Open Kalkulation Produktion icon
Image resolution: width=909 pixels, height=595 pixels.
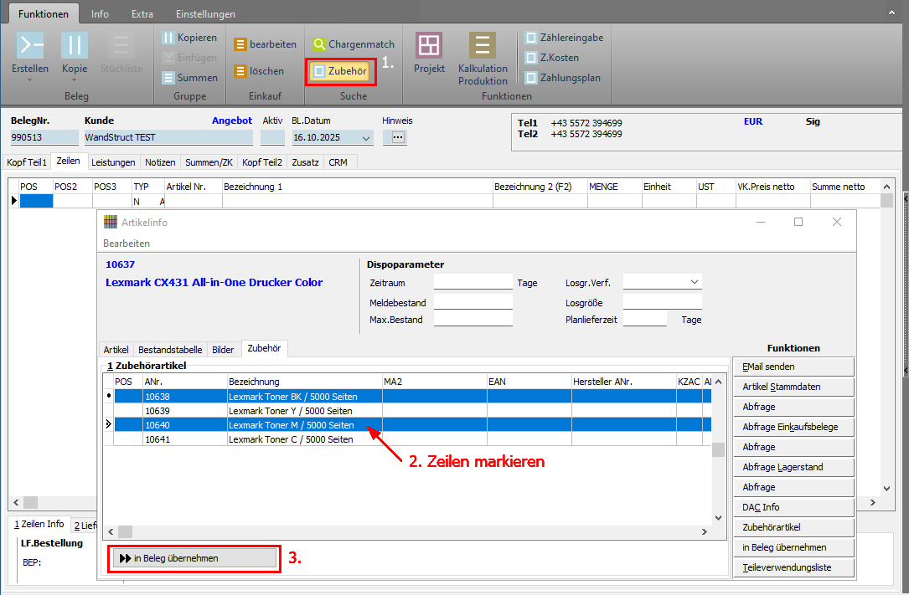pos(482,45)
